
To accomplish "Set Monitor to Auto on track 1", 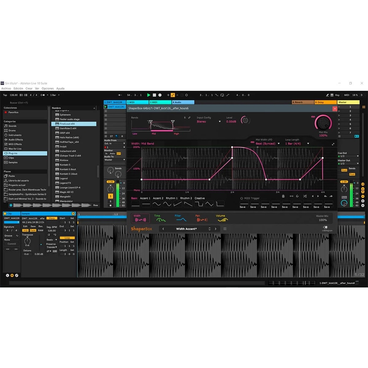I will (x=112, y=153).
